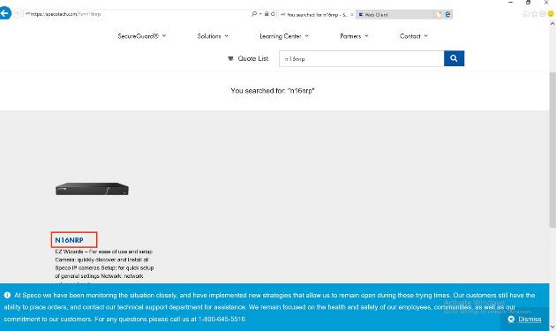Image resolution: width=556 pixels, height=331 pixels.
Task: Open the Partners menu
Action: coord(354,36)
